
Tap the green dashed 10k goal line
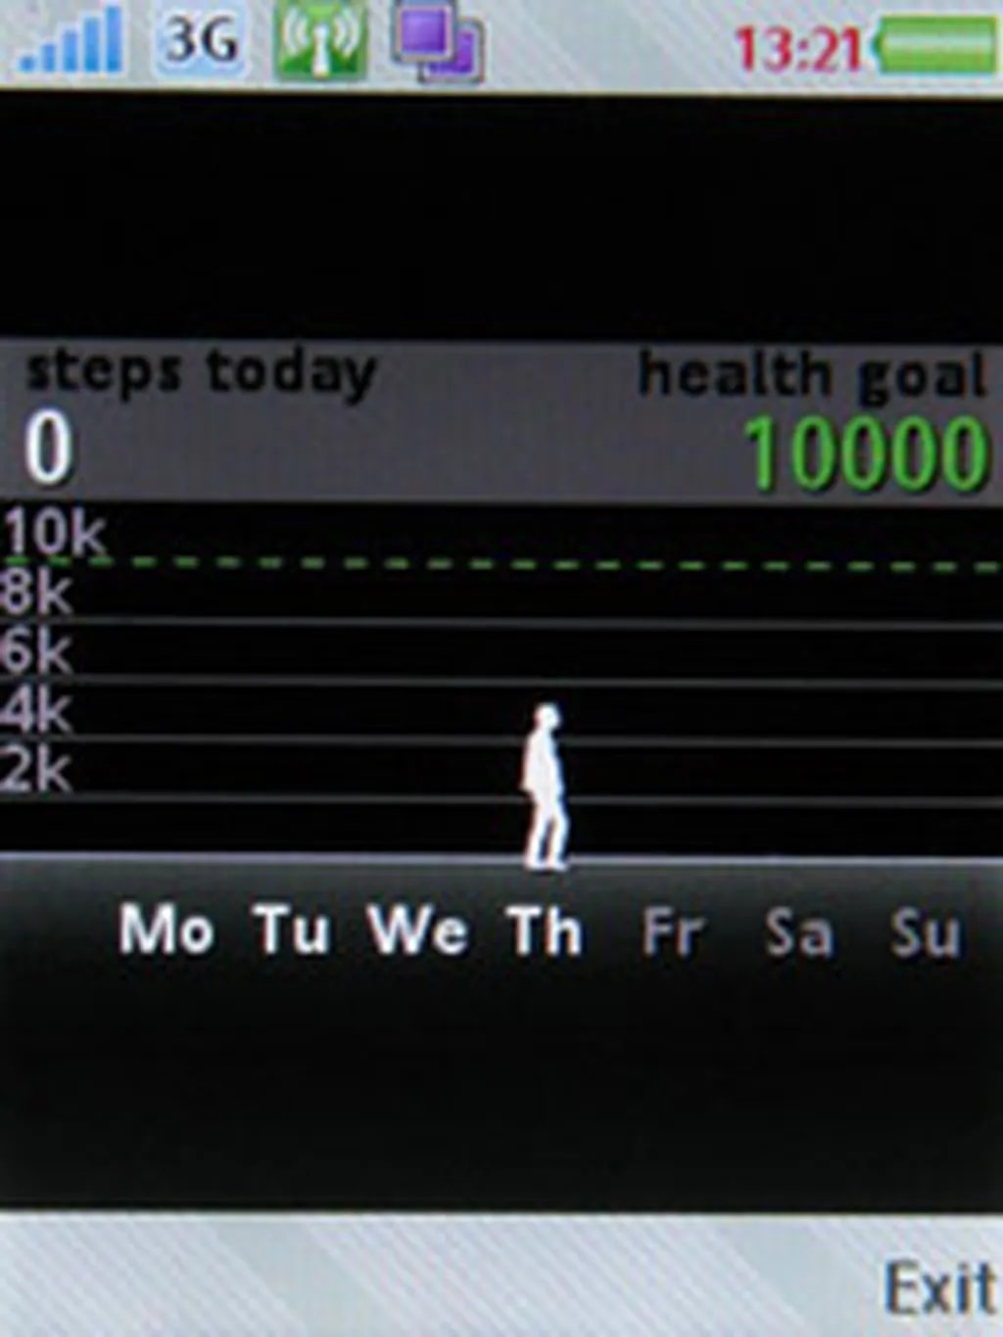(x=549, y=565)
